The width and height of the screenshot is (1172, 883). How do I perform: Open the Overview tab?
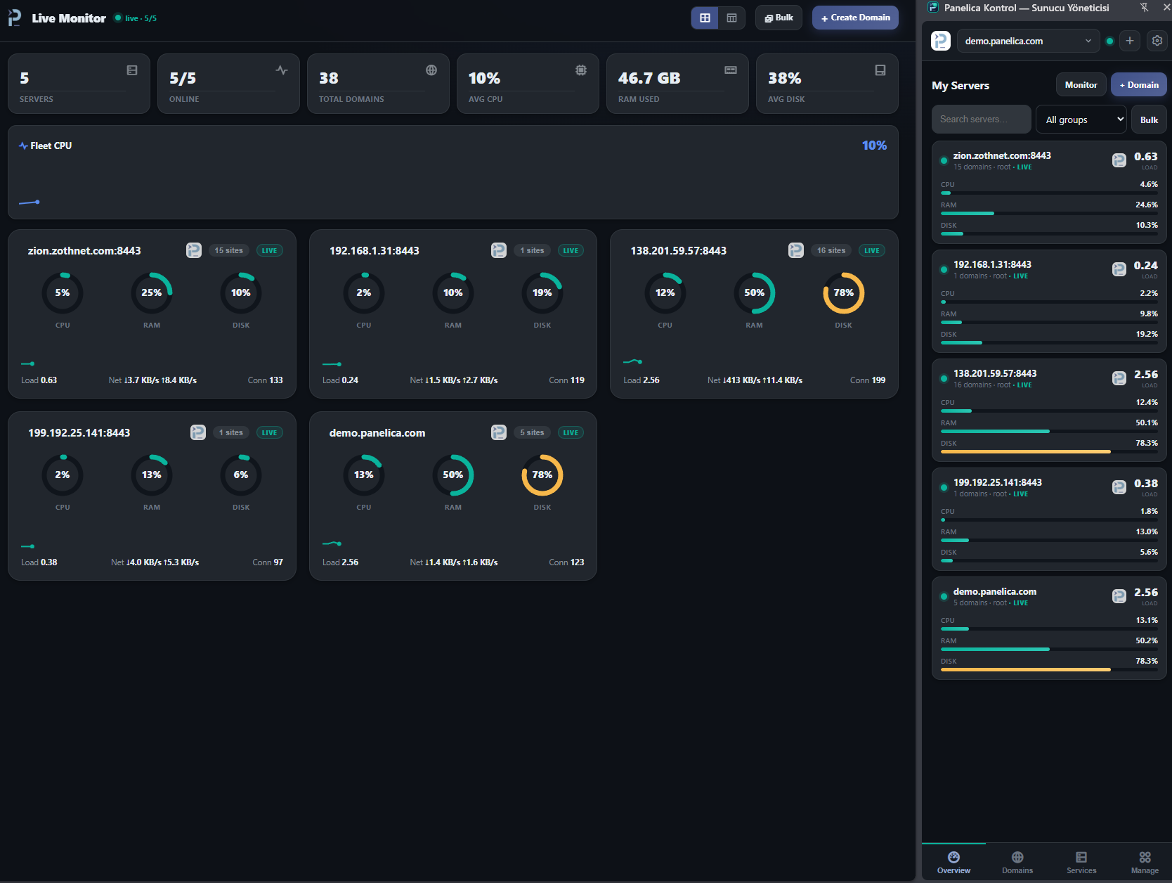[953, 863]
